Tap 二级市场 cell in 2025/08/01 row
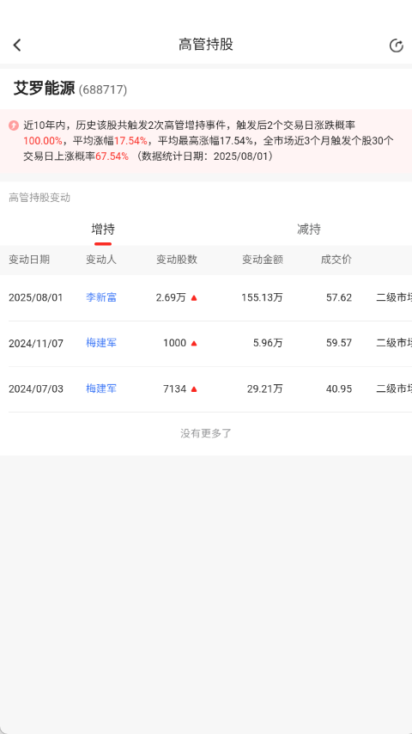 point(394,297)
